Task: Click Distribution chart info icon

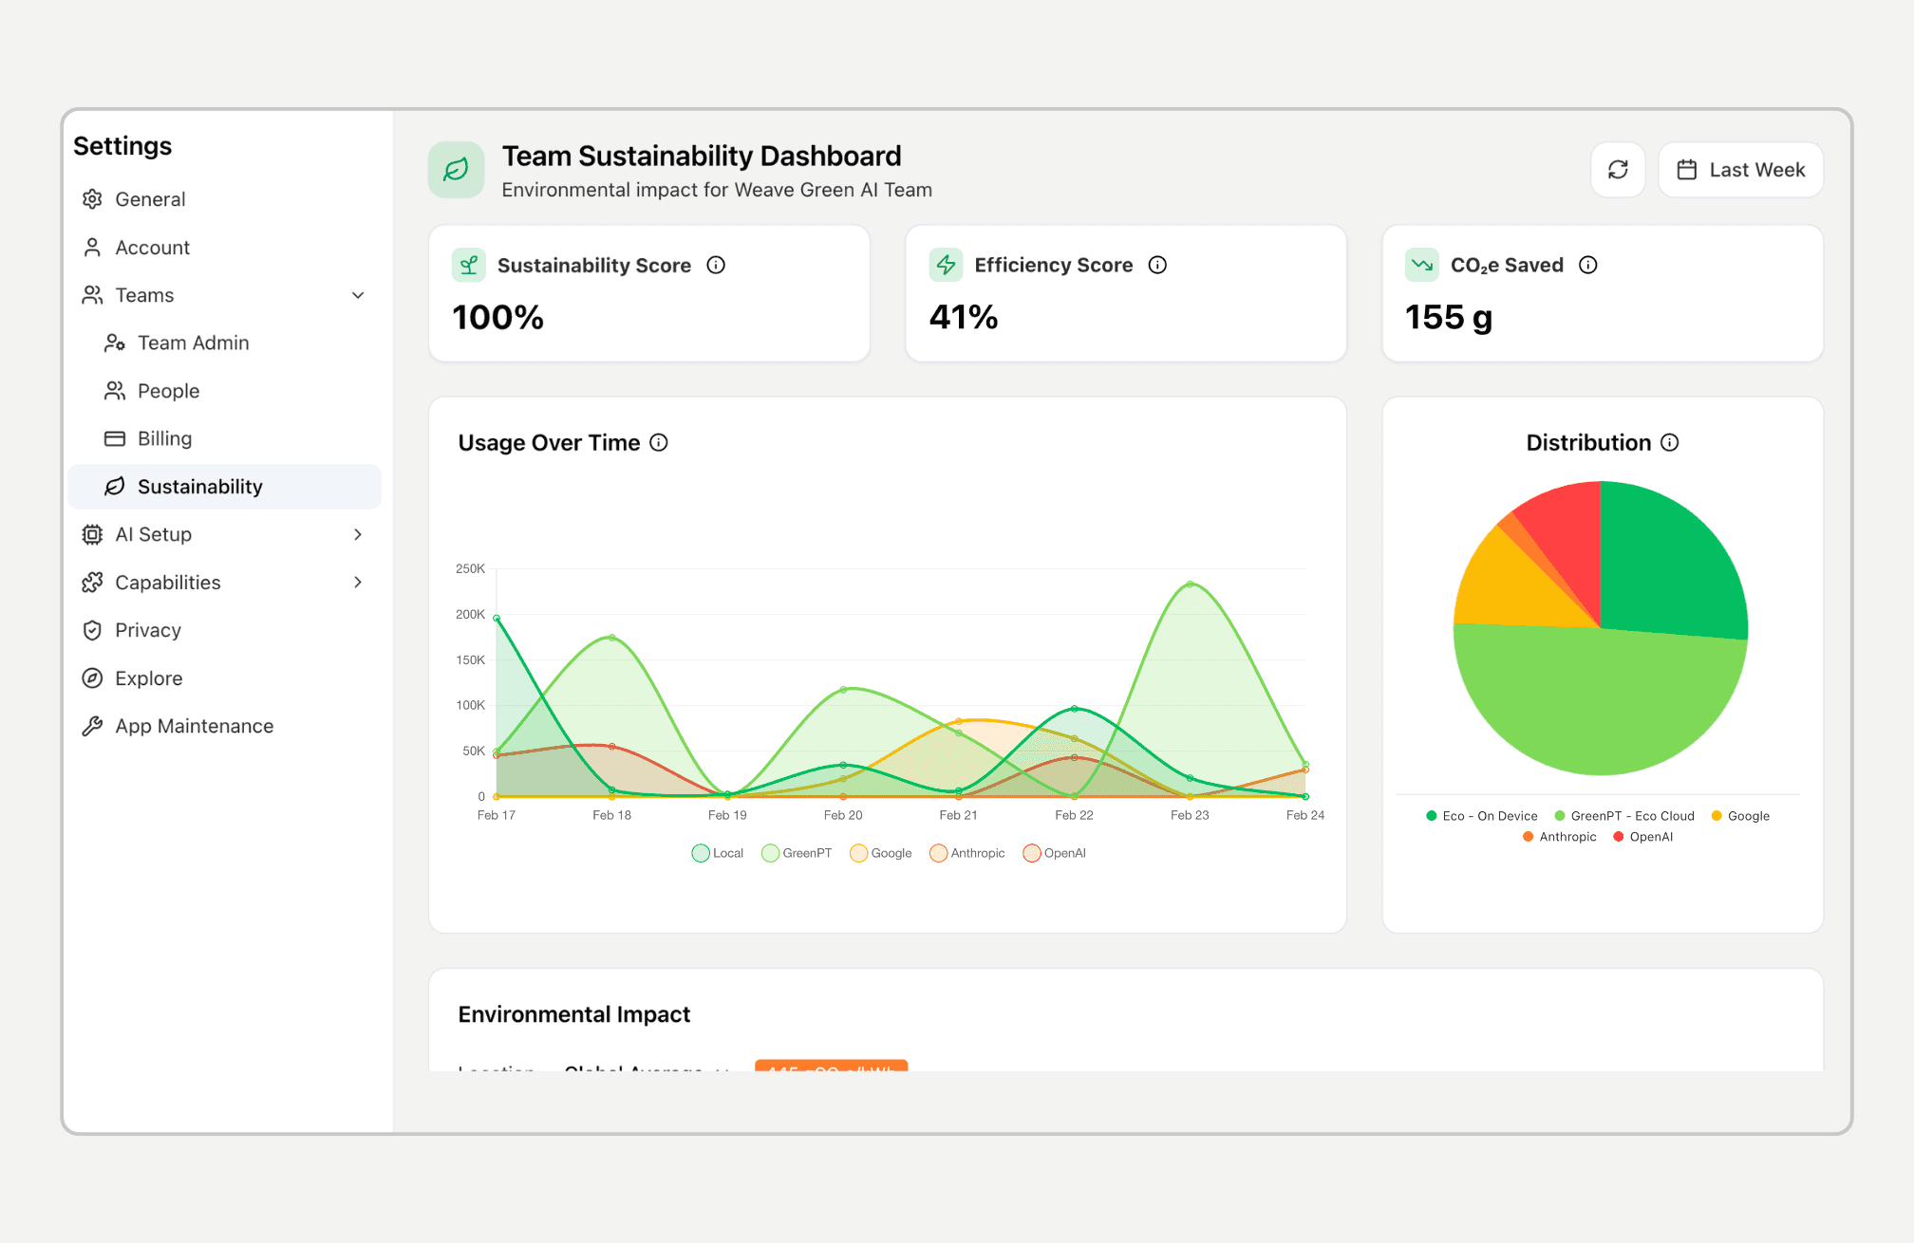Action: 1670,443
